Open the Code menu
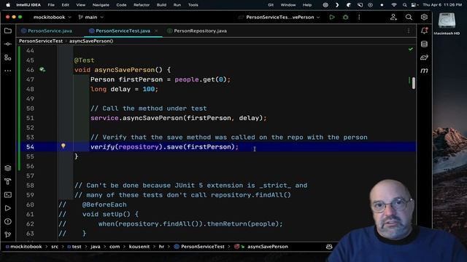This screenshot has height=262, width=467. point(121,5)
